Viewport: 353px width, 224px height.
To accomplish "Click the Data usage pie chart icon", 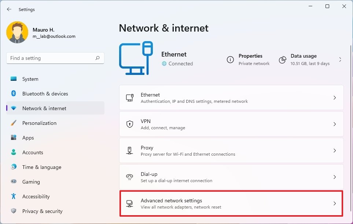I will tap(282, 59).
